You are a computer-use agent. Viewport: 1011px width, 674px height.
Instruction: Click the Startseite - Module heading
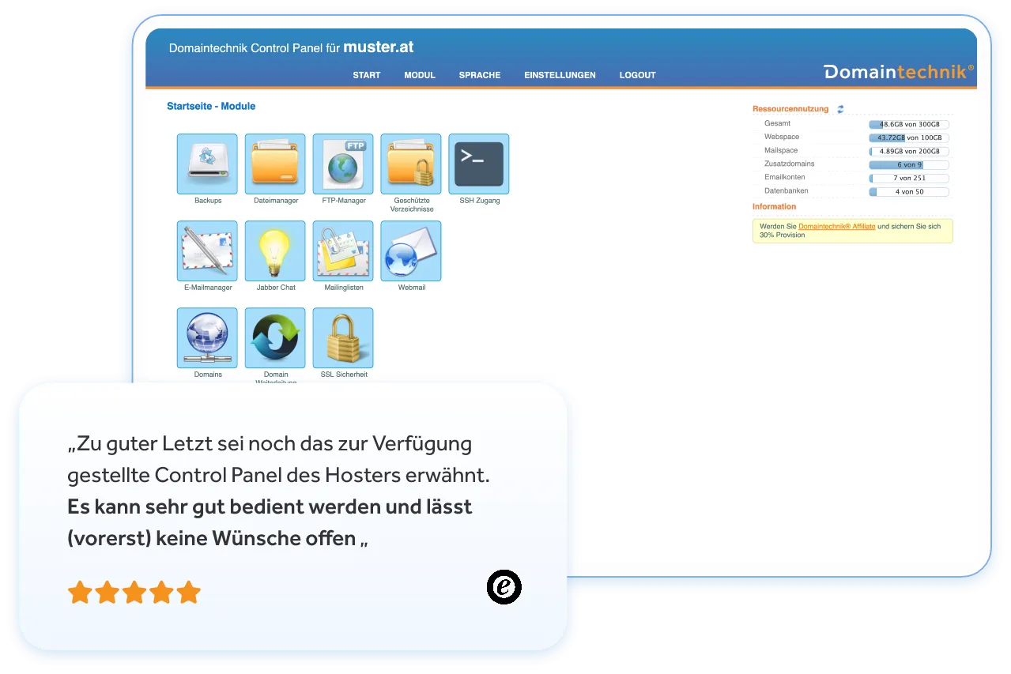pyautogui.click(x=211, y=106)
